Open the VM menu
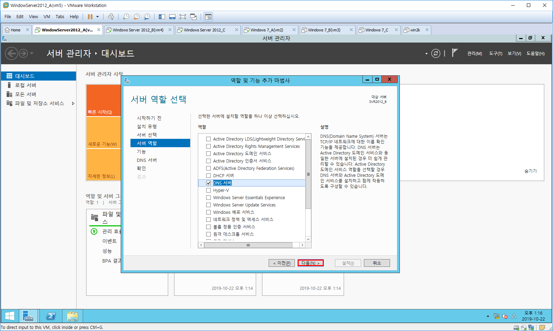 tap(47, 17)
